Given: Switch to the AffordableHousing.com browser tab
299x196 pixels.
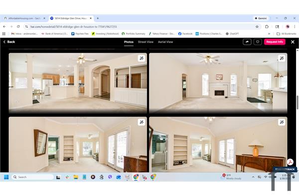Looking at the screenshot, I should pyautogui.click(x=24, y=18).
